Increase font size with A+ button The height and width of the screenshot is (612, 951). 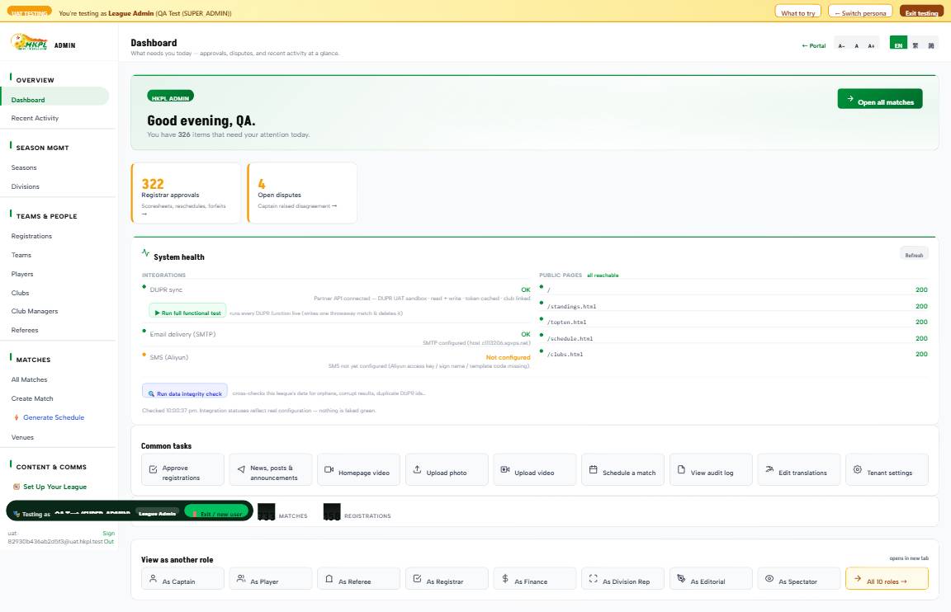click(871, 45)
